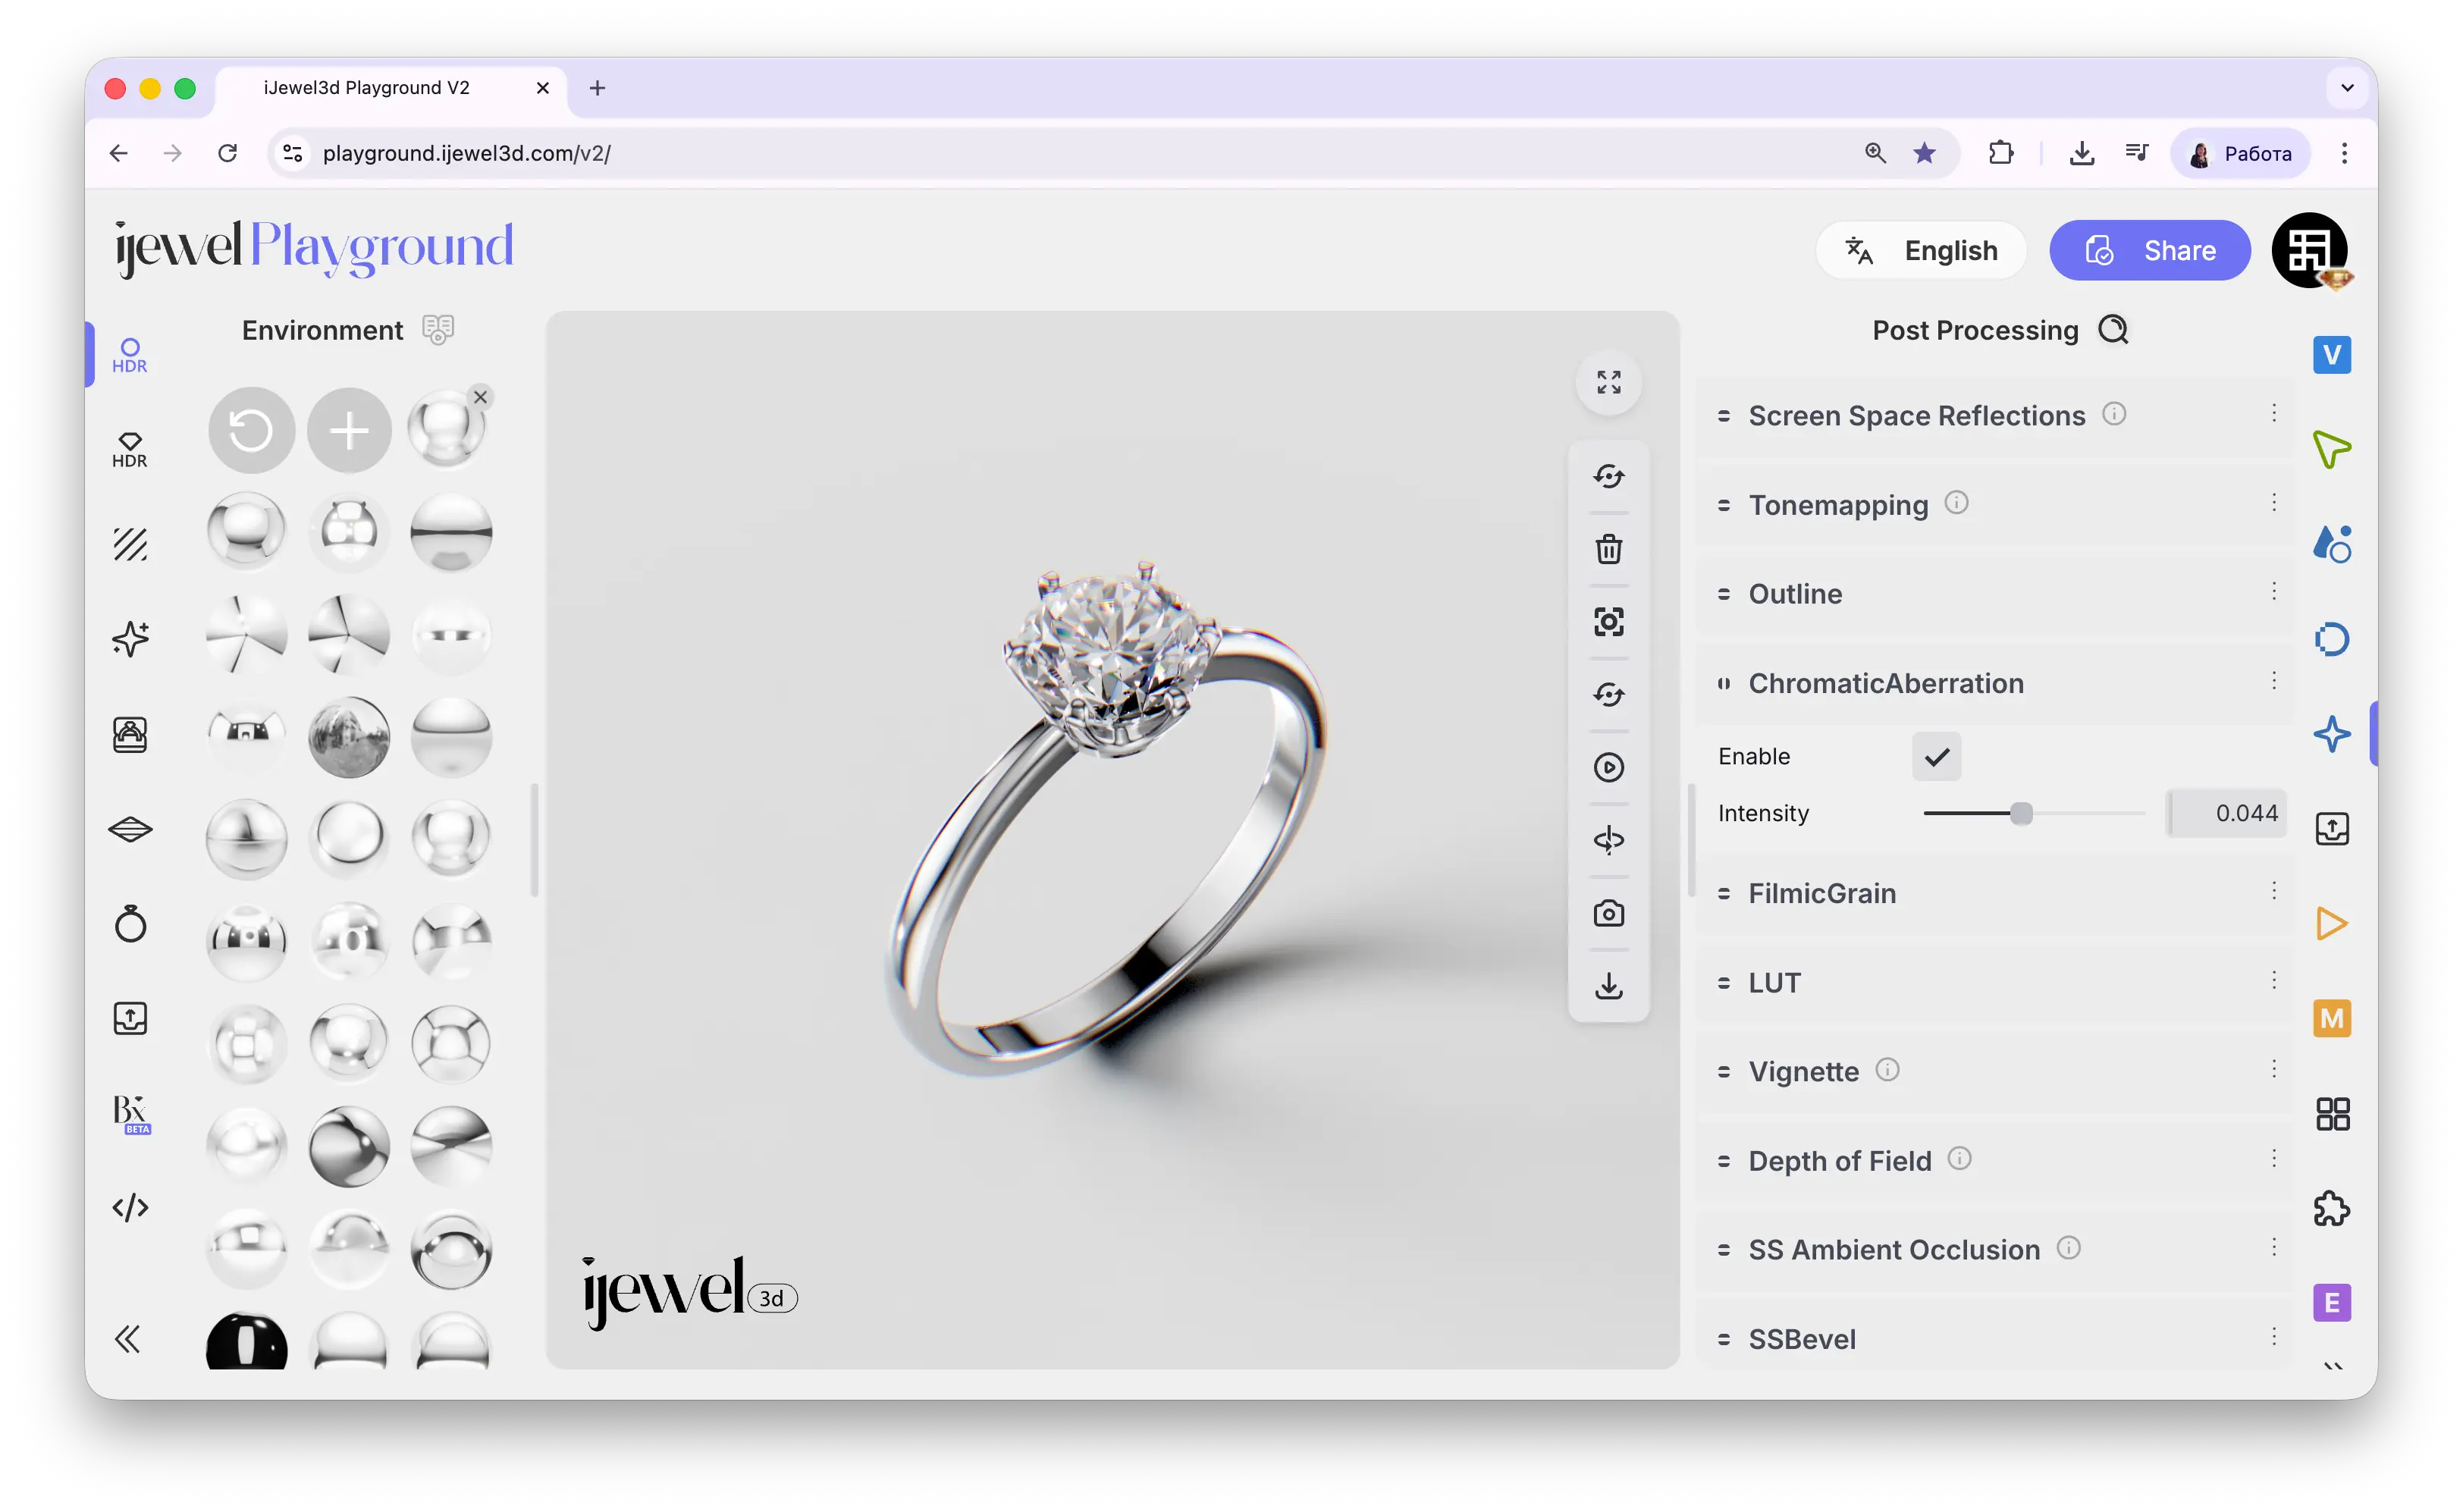
Task: Add a new environment map
Action: (x=349, y=431)
